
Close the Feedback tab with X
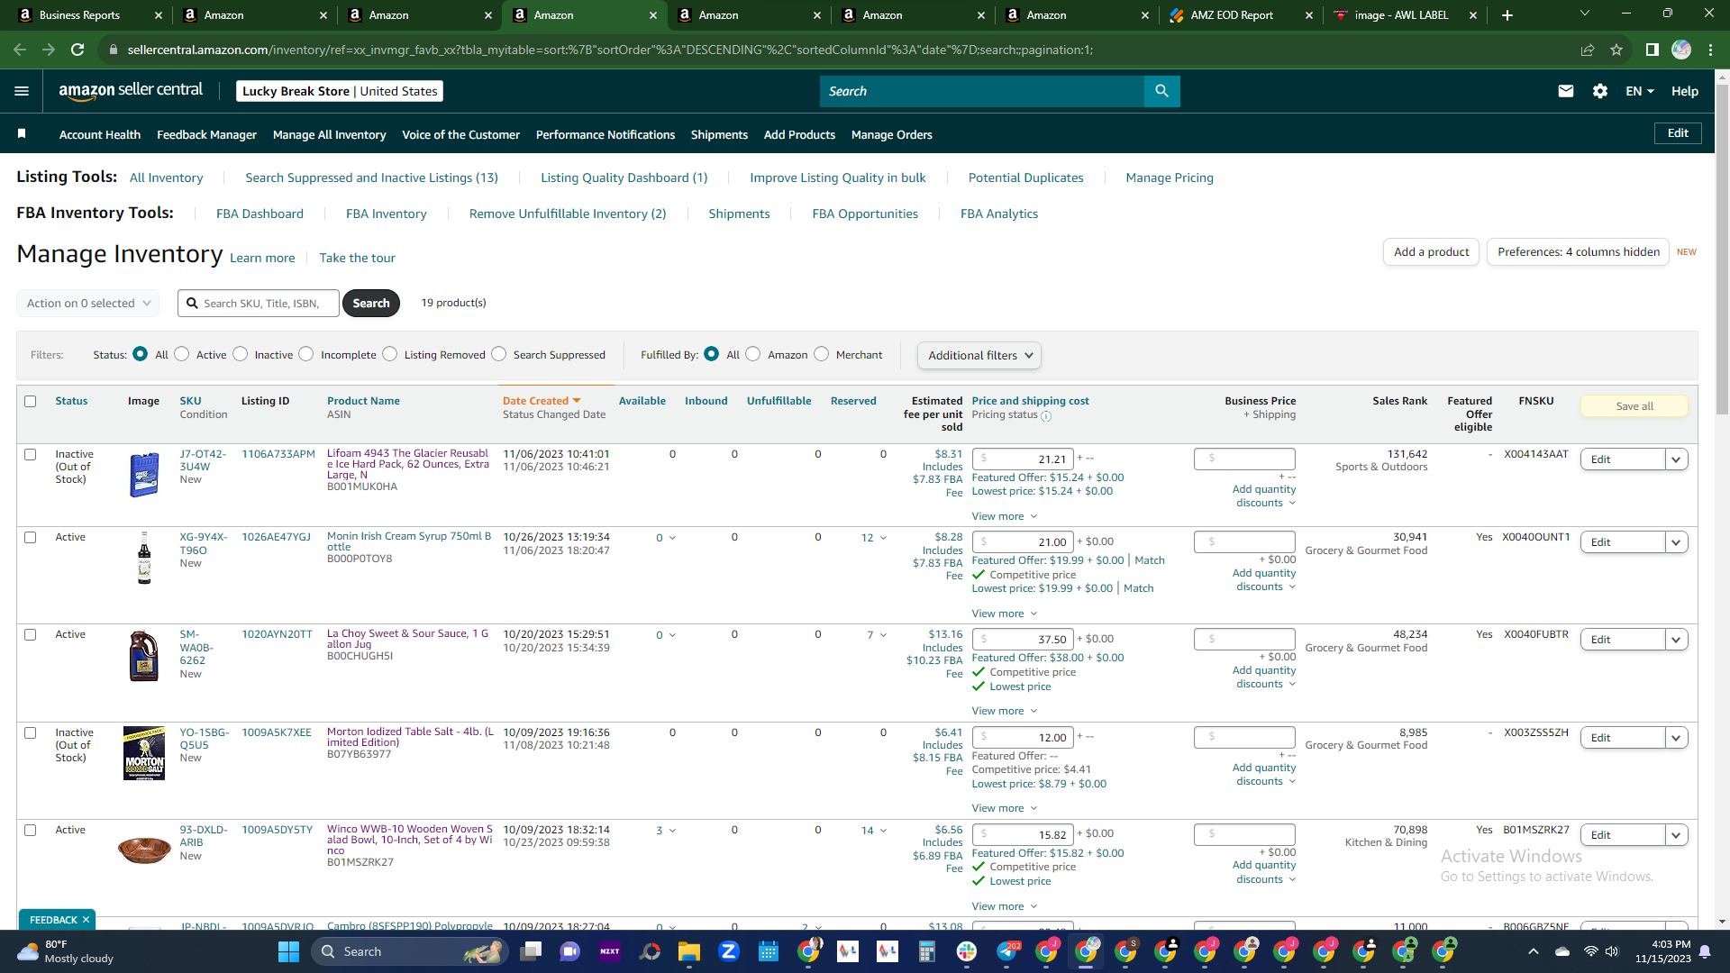[x=86, y=920]
